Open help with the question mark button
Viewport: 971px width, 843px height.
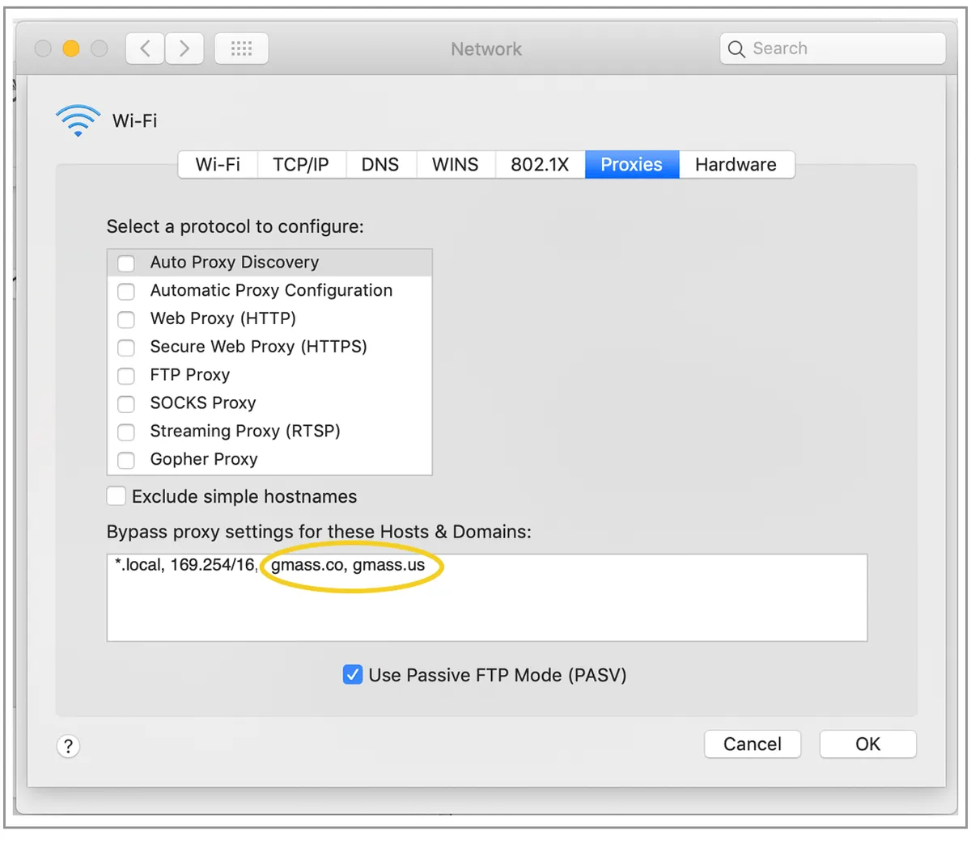(x=68, y=746)
